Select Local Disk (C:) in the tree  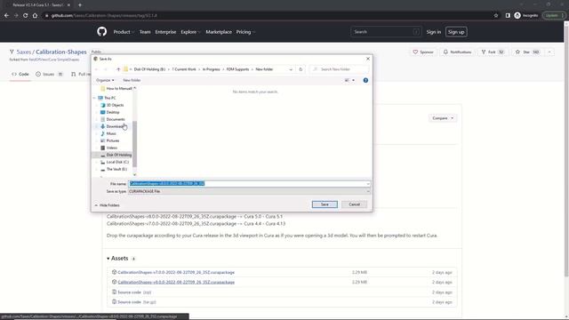pyautogui.click(x=117, y=162)
